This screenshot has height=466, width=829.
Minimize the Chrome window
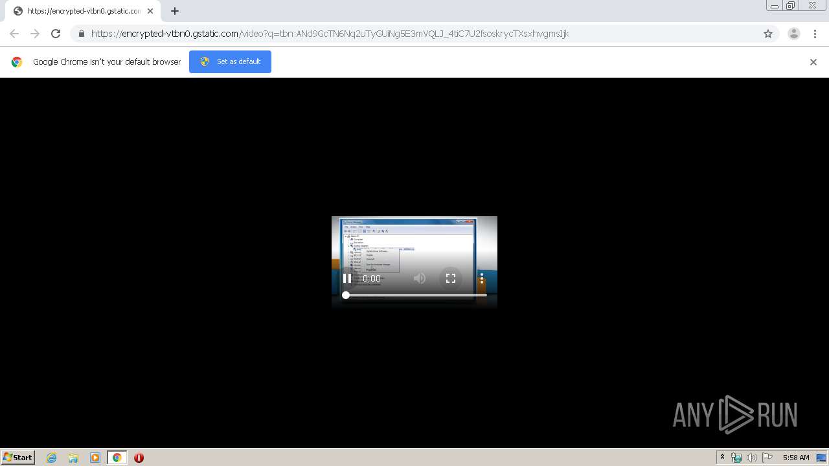click(x=774, y=6)
